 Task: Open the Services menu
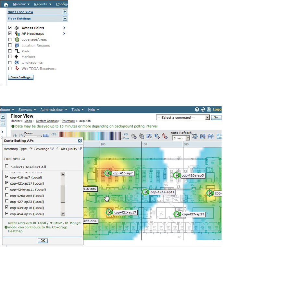pyautogui.click(x=27, y=110)
